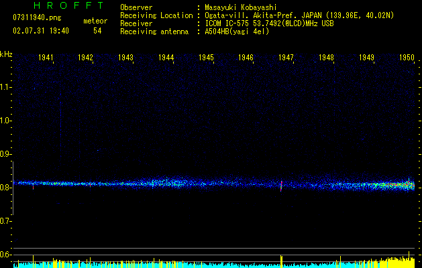Click the Receiving Location label
Image resolution: width=422 pixels, height=268 pixels.
(x=156, y=15)
